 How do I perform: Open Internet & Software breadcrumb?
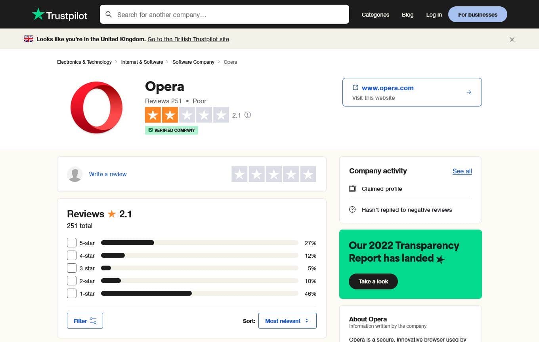click(142, 62)
